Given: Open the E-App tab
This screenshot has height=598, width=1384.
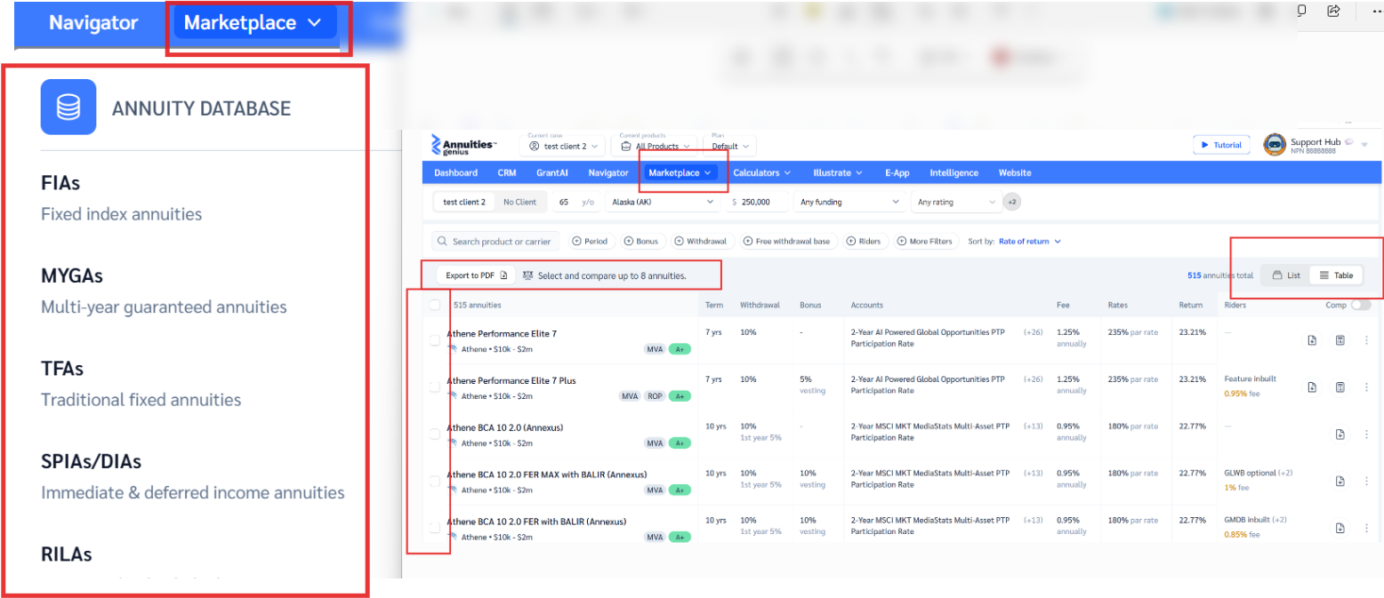Looking at the screenshot, I should point(899,172).
